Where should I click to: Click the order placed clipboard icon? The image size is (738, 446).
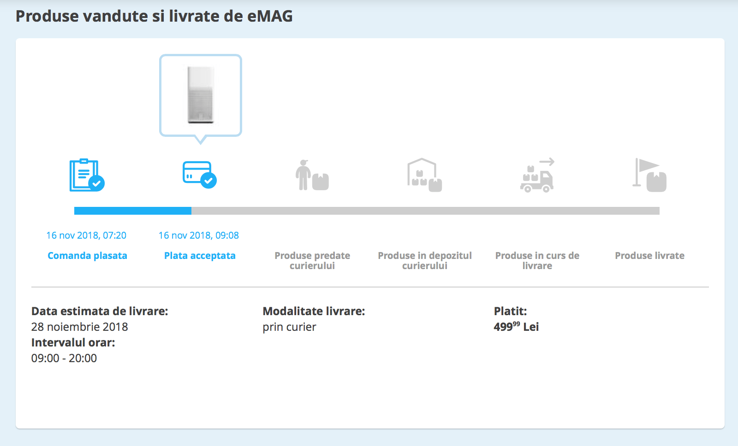click(87, 175)
